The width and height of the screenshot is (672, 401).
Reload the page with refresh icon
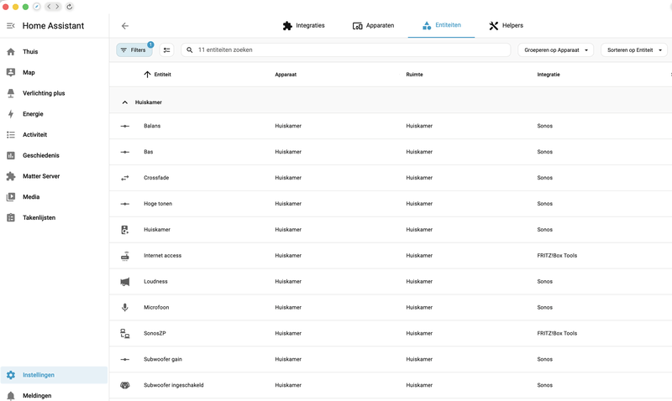pyautogui.click(x=69, y=7)
